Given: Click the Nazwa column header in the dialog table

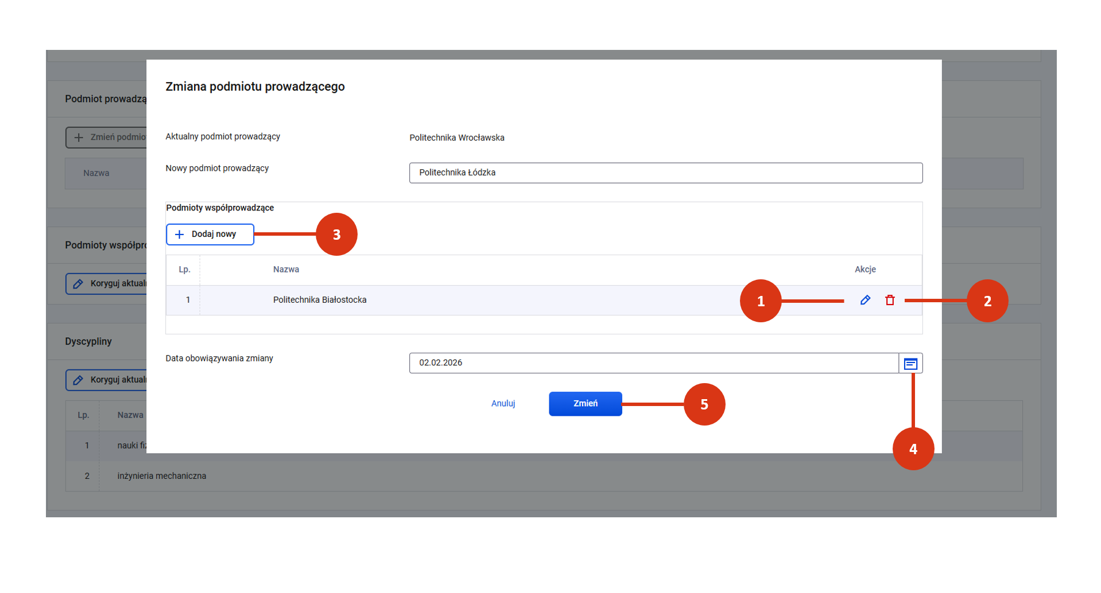Looking at the screenshot, I should (286, 270).
